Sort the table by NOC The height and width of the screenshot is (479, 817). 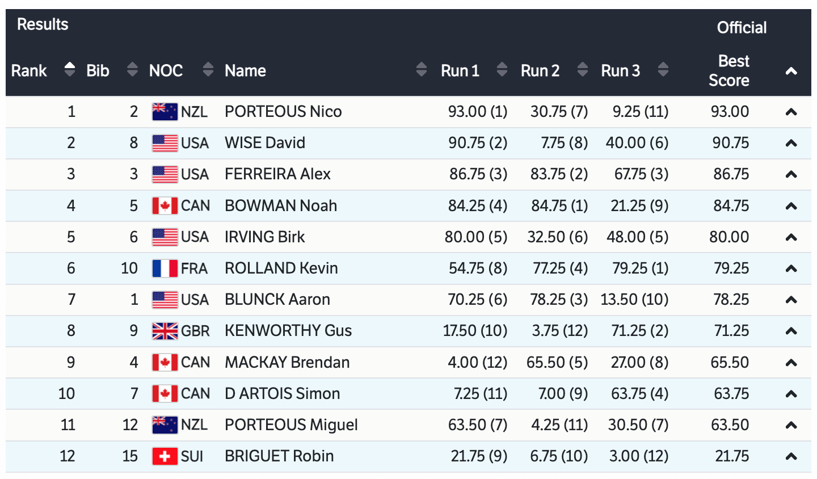point(208,70)
